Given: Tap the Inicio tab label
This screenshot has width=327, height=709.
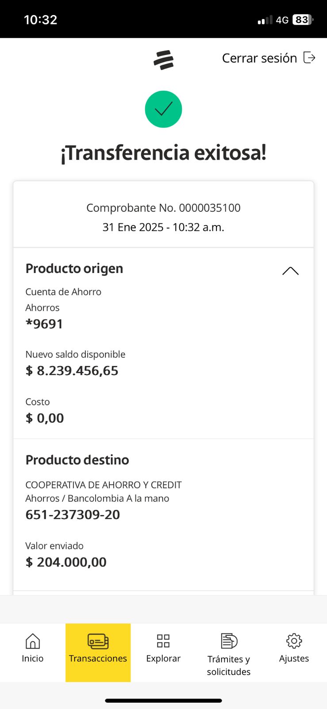Looking at the screenshot, I should point(33,658).
